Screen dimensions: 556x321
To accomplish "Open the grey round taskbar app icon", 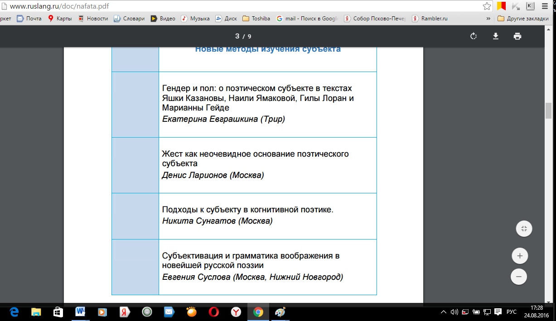I will (147, 312).
